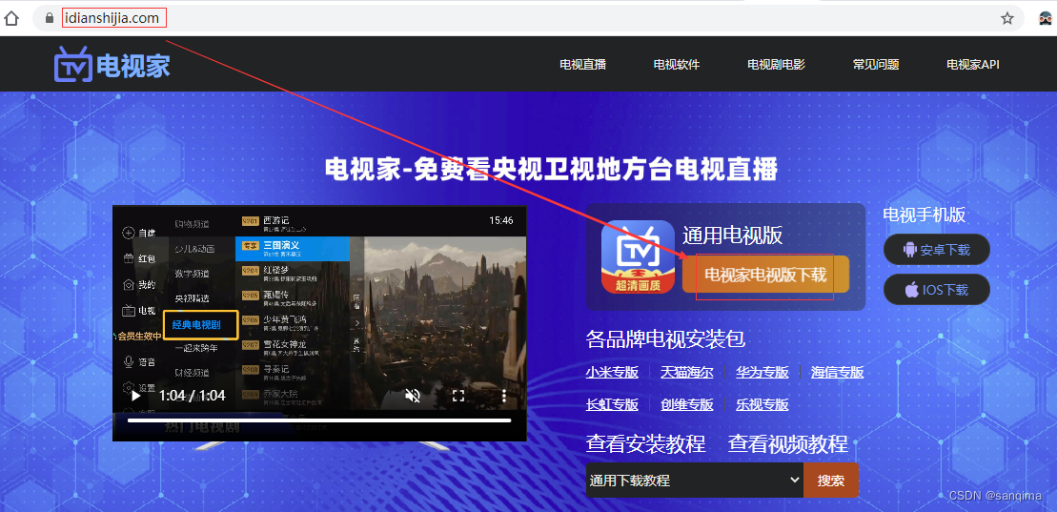This screenshot has width=1057, height=512.
Task: Open the 天猫海尔 link
Action: (x=687, y=373)
